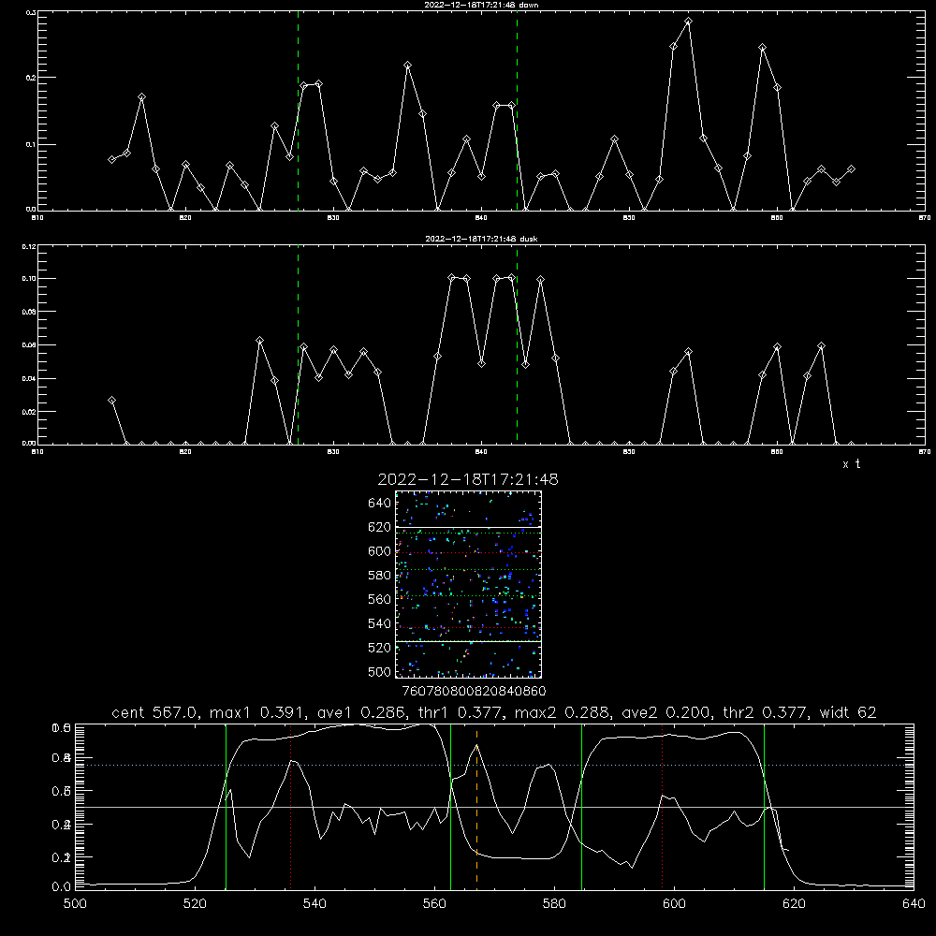Click the upper white horizontal line in pixel image
Viewport: 936px width, 936px height.
click(x=469, y=528)
